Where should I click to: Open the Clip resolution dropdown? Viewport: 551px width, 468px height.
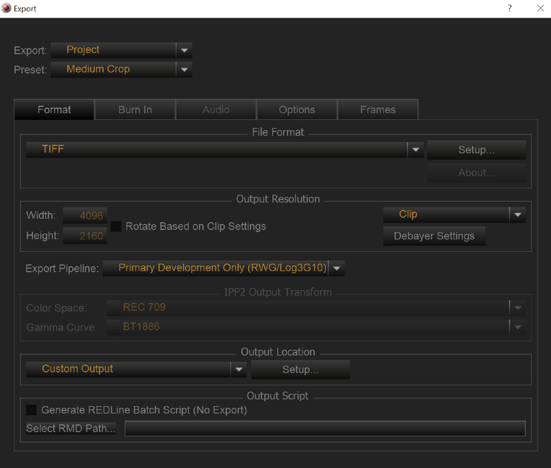tap(454, 215)
